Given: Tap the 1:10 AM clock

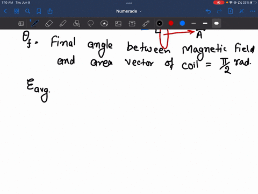Looking at the screenshot, I should point(7,3).
